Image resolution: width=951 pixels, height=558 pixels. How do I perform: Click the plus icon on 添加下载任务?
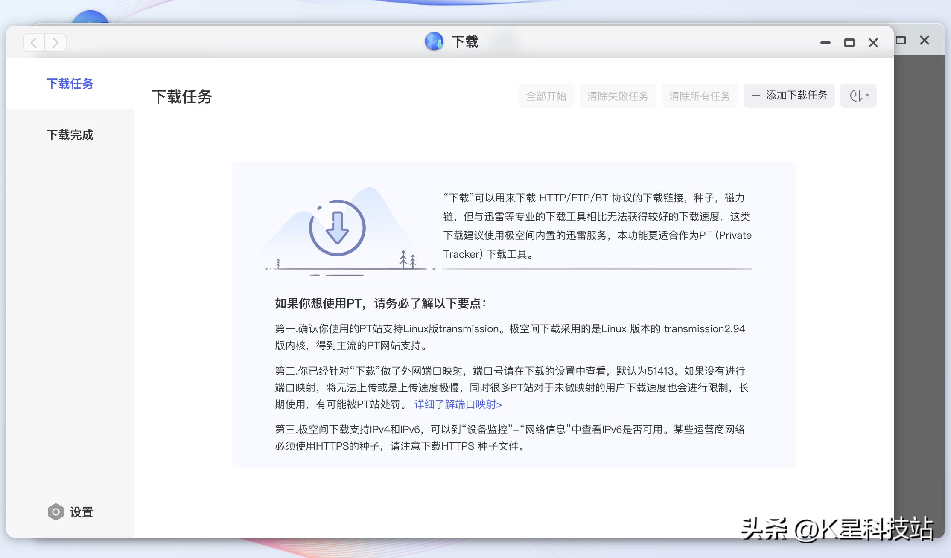coord(756,96)
